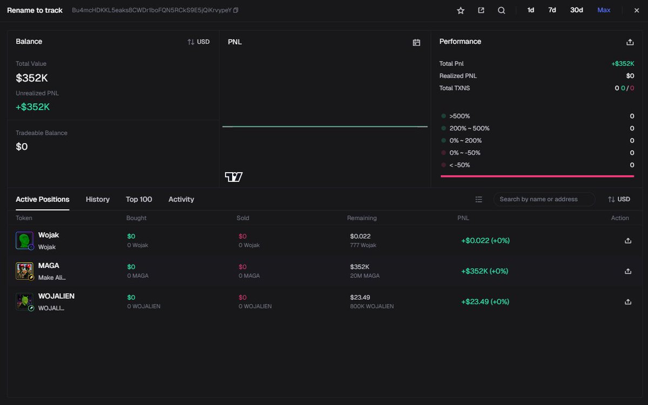The height and width of the screenshot is (405, 648).
Task: Click the 0% ~ 200% performance bucket row
Action: click(537, 140)
